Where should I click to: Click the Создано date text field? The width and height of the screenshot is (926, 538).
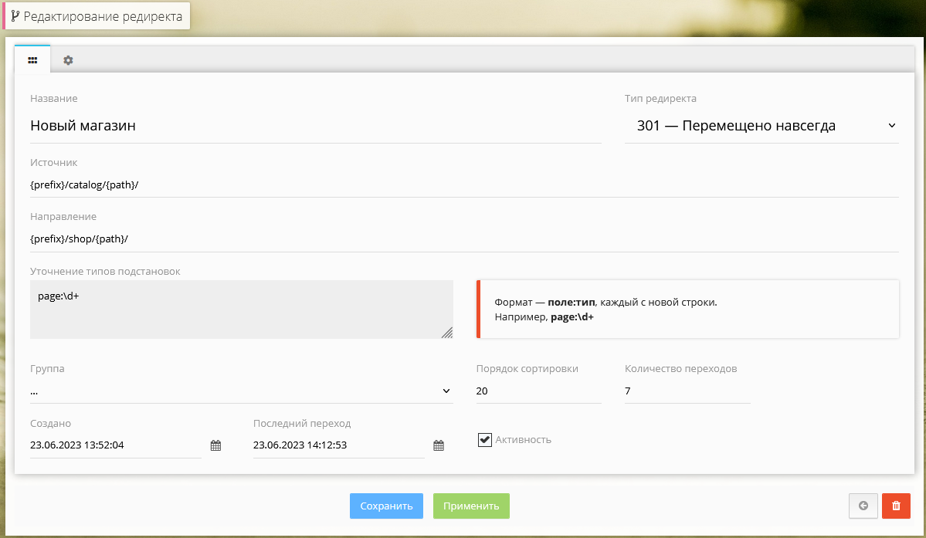(x=115, y=445)
